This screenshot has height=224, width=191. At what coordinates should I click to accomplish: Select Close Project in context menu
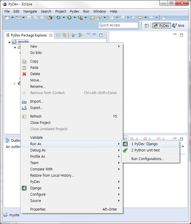72,123
